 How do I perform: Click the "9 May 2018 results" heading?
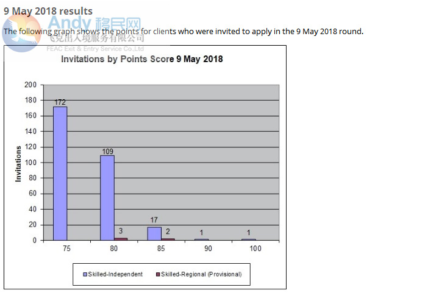48,11
